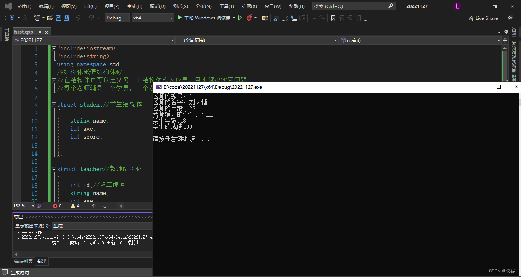Open the user account avatar L

point(457,6)
